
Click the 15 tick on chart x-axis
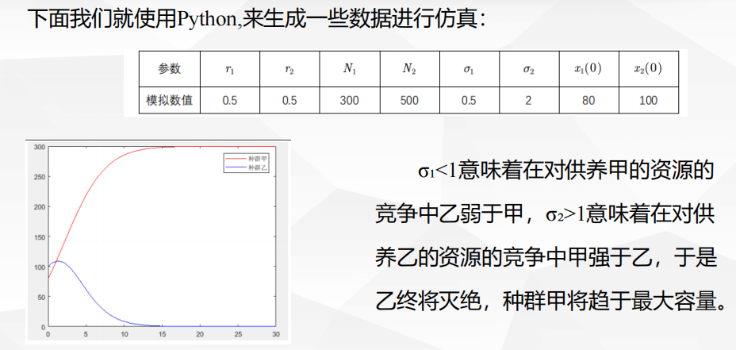click(x=162, y=334)
